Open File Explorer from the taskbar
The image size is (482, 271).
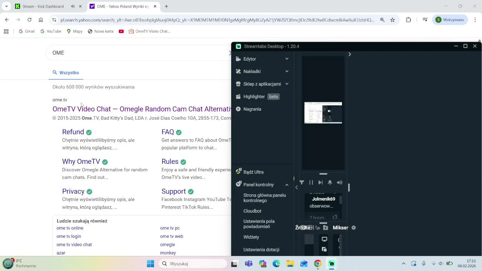point(290,264)
